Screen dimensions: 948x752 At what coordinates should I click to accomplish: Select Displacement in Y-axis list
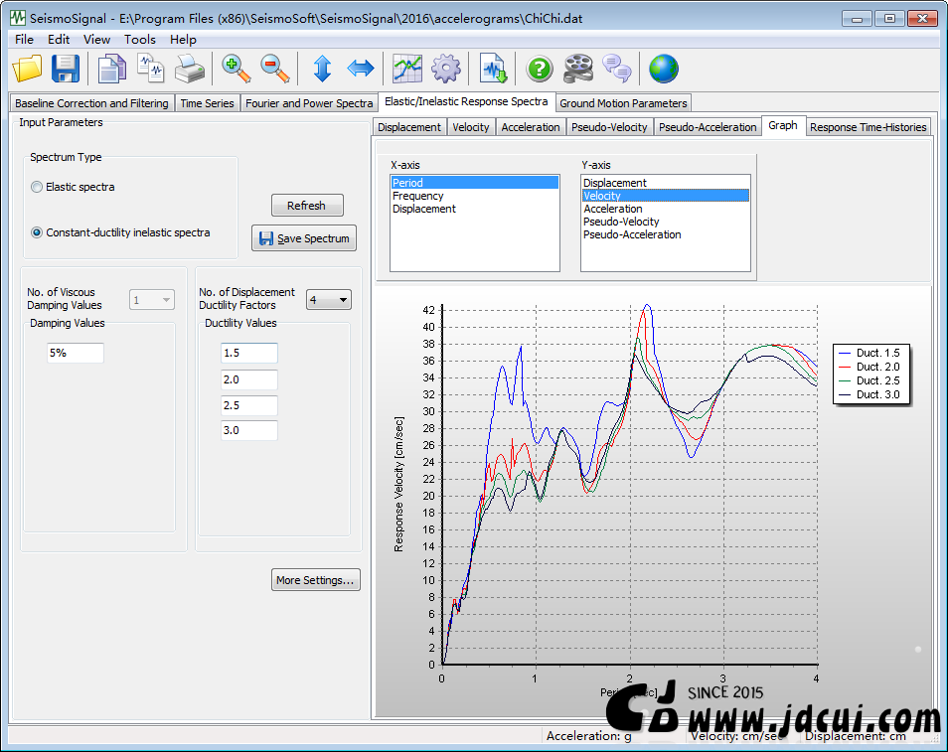[x=665, y=183]
